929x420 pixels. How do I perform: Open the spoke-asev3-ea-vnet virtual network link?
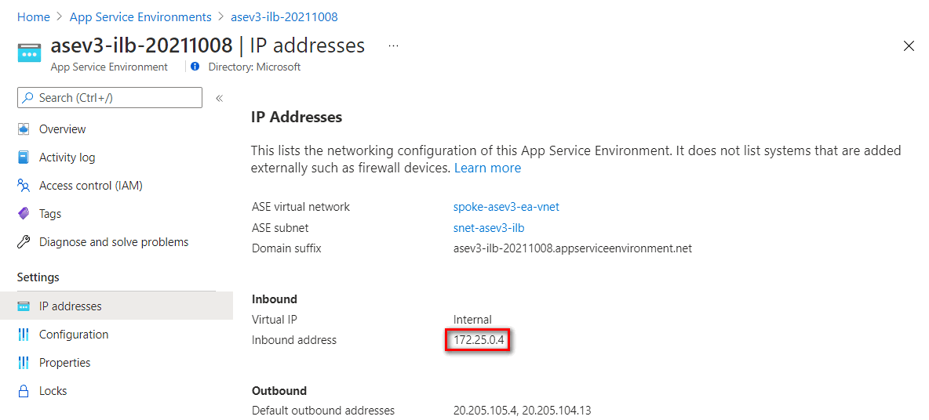[506, 207]
